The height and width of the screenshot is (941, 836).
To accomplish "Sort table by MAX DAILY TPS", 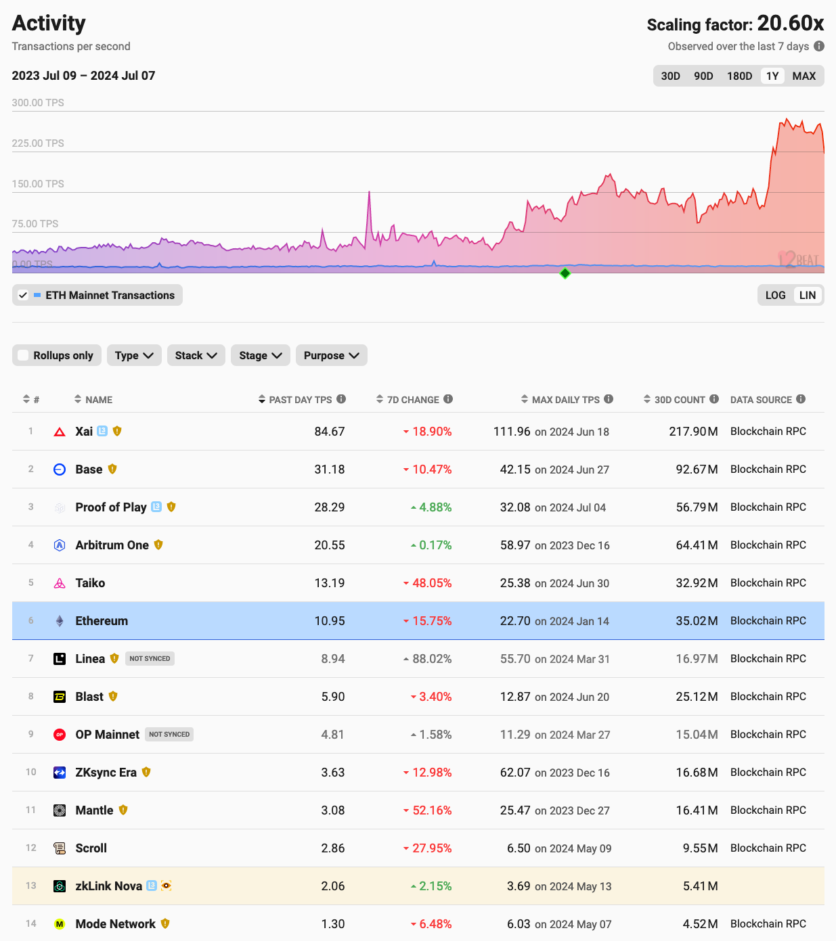I will [x=560, y=399].
